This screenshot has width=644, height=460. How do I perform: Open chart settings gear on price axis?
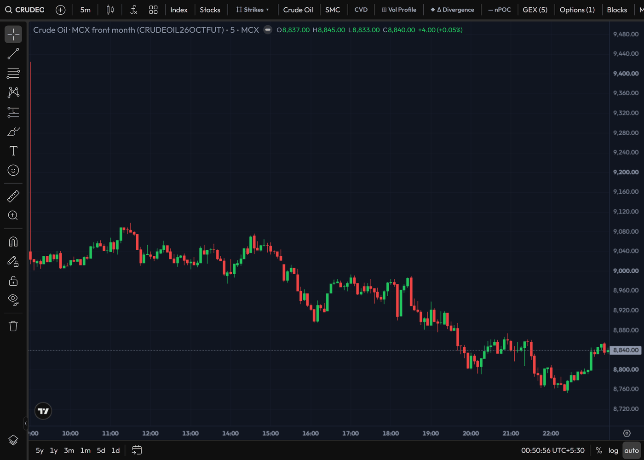[627, 433]
